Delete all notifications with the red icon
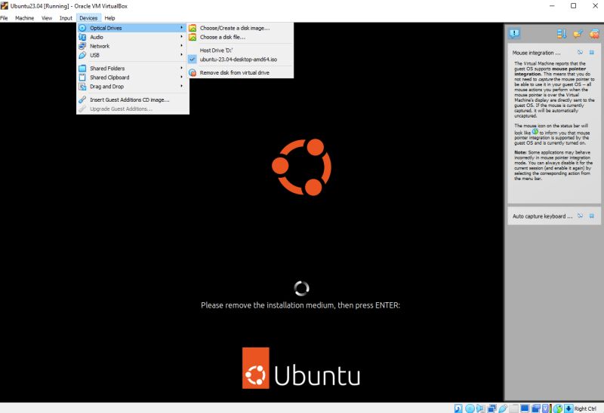 tap(594, 34)
